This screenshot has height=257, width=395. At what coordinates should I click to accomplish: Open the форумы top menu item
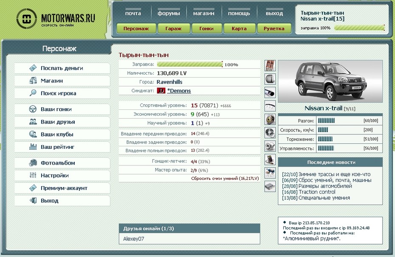pyautogui.click(x=169, y=13)
